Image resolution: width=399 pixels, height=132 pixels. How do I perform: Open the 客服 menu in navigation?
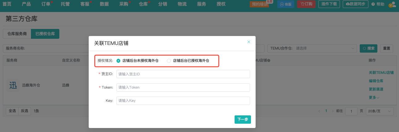[85, 4]
